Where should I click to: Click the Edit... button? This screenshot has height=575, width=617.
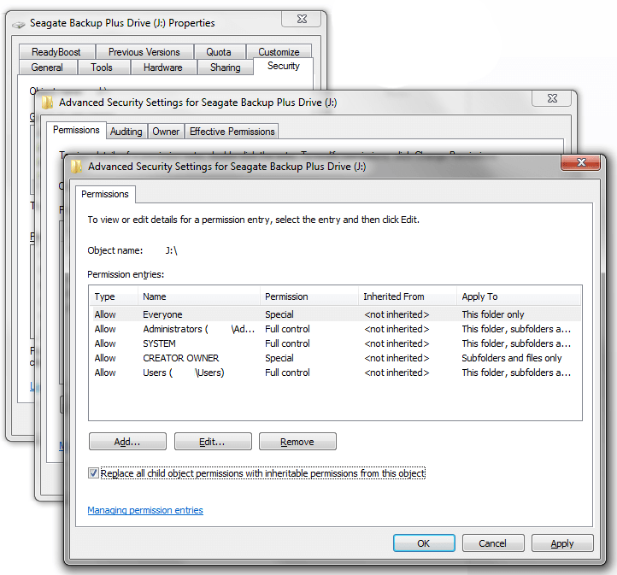point(213,442)
